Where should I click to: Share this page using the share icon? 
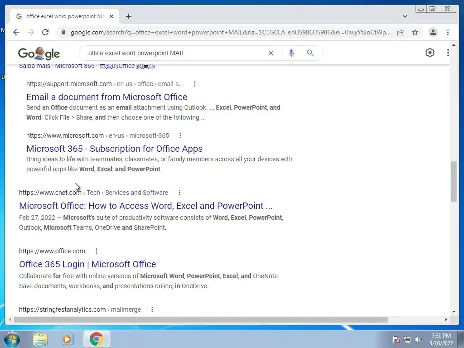point(401,32)
